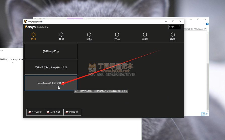Click Explorer scrollbar down arrow

pos(208,111)
